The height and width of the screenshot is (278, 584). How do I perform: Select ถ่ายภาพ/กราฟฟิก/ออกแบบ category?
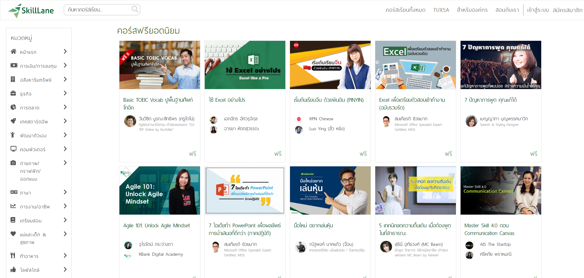click(30, 171)
